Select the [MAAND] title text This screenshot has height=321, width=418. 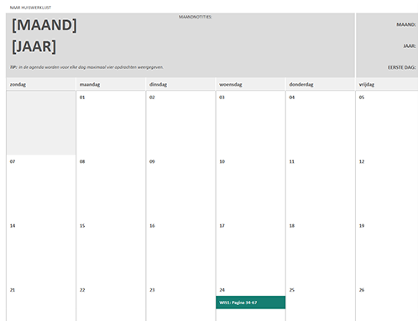point(44,25)
